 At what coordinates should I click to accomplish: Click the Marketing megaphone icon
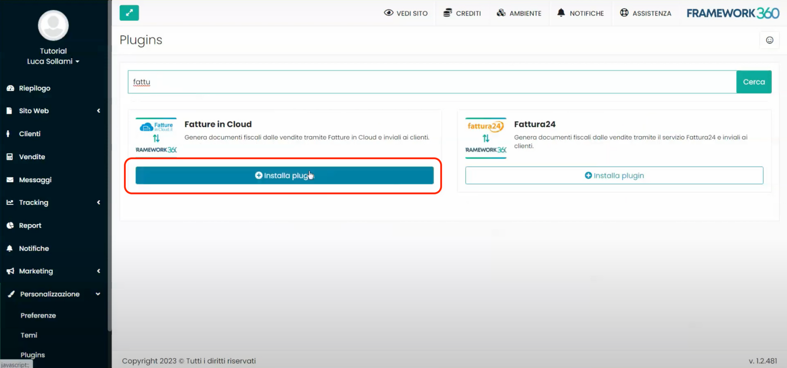(10, 271)
